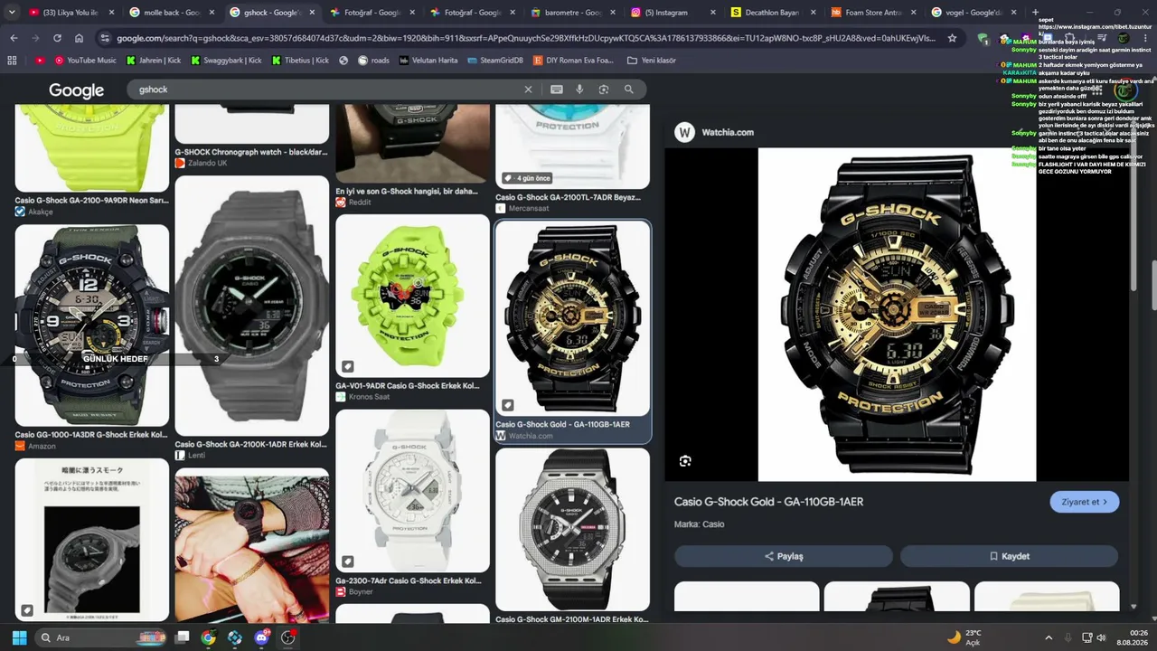The height and width of the screenshot is (651, 1157).
Task: Open the Windows Start menu
Action: [x=19, y=637]
